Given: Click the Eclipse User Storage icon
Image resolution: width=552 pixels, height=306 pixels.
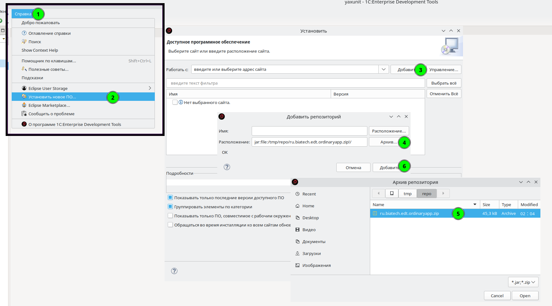Looking at the screenshot, I should (x=24, y=88).
